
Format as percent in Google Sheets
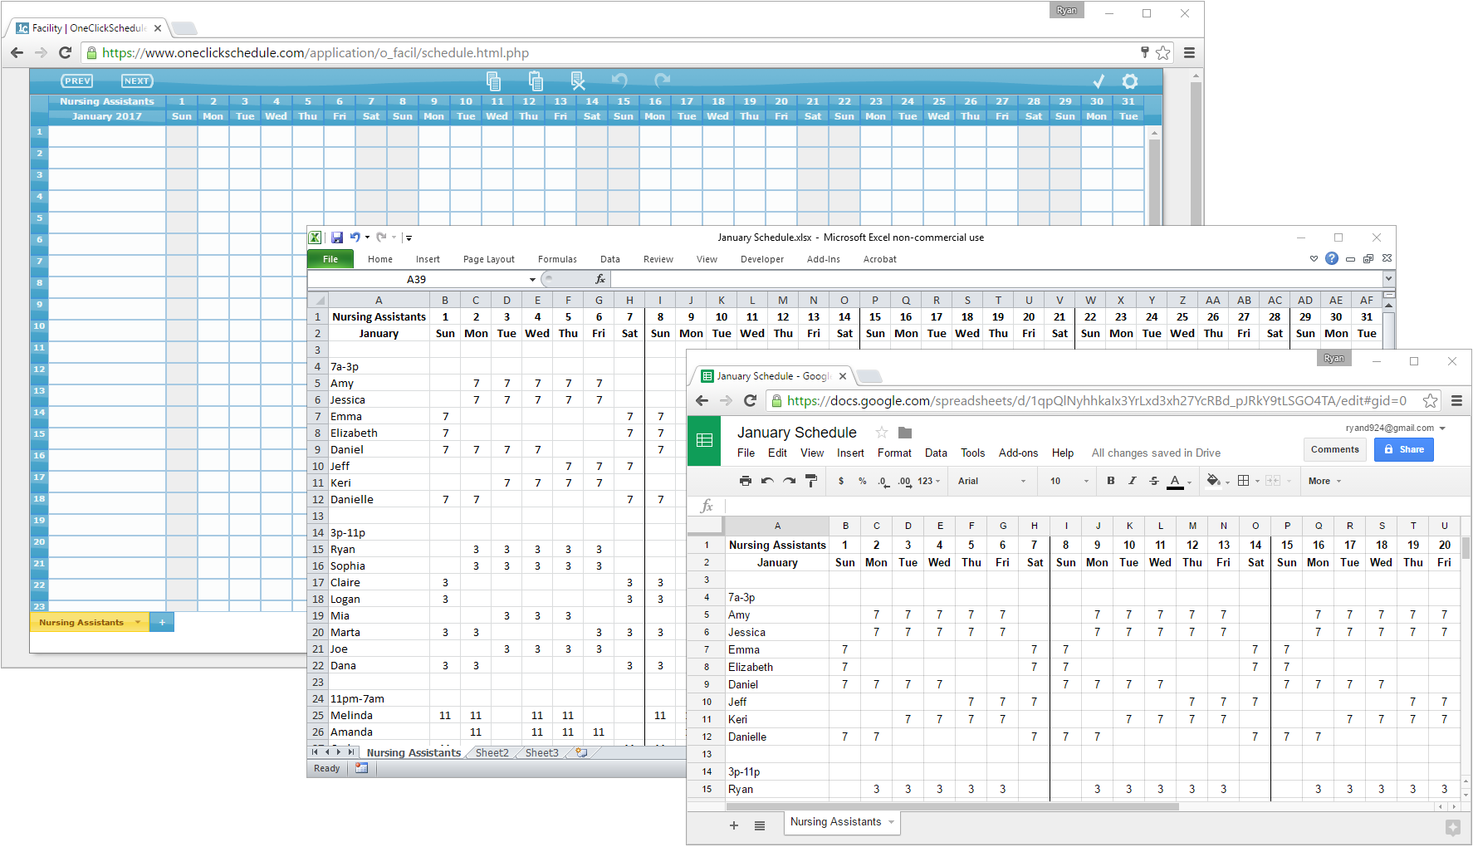tap(863, 481)
